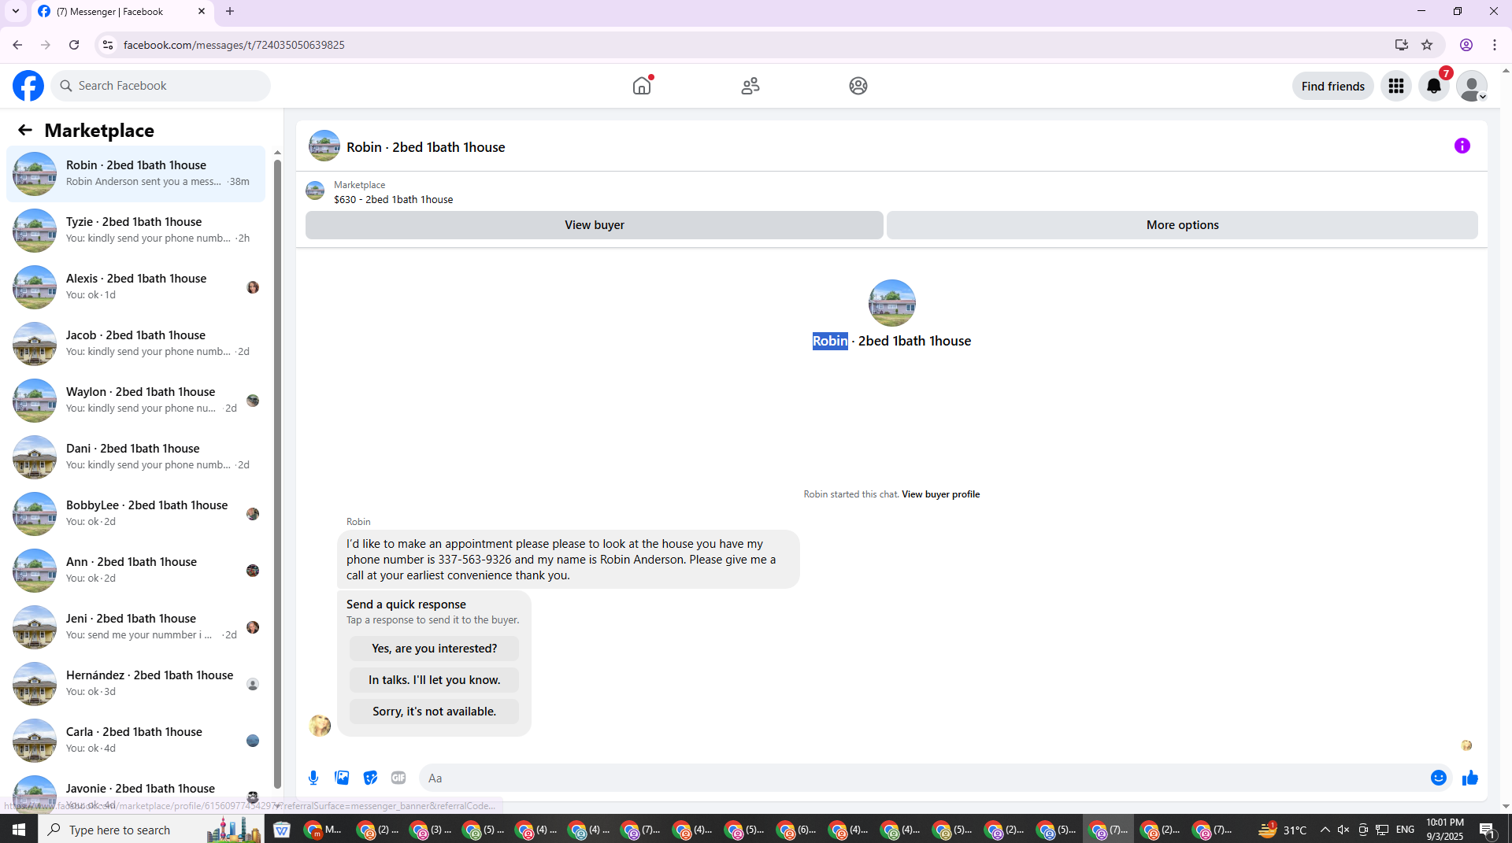Open the Tyzie conversation

pyautogui.click(x=135, y=230)
